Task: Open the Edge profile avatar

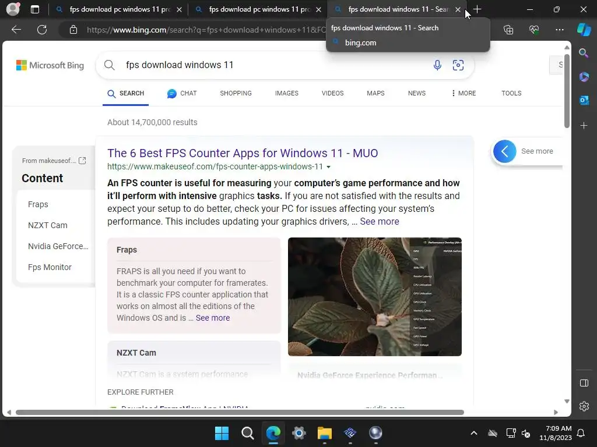Action: (13, 9)
